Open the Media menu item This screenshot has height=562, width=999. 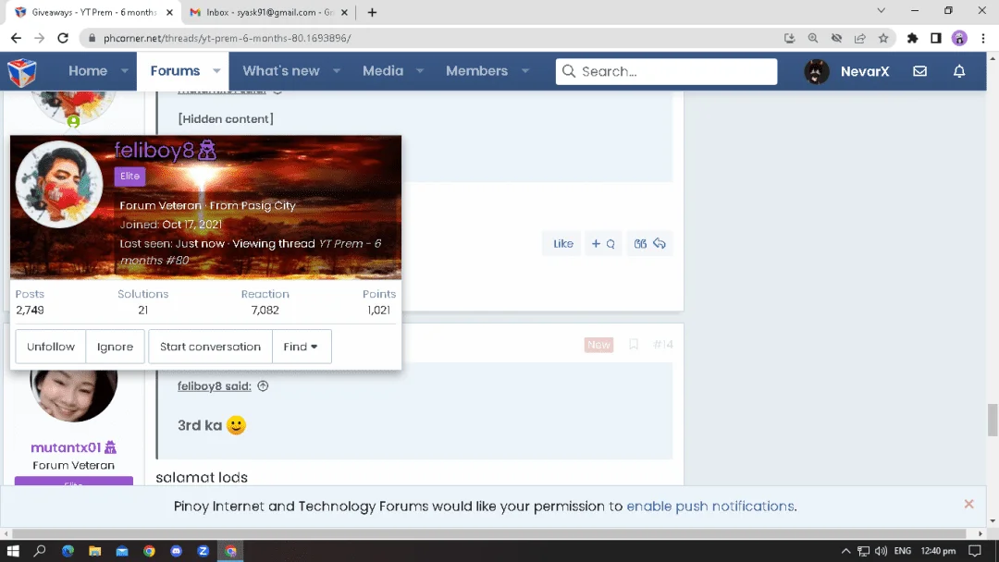(x=383, y=71)
